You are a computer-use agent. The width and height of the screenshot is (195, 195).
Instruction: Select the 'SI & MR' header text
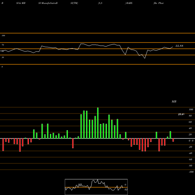pos(21,3)
